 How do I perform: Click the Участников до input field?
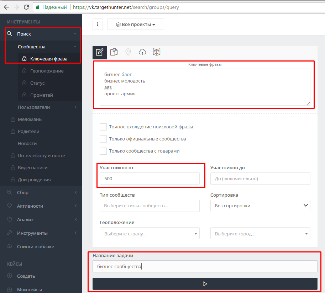coord(260,179)
